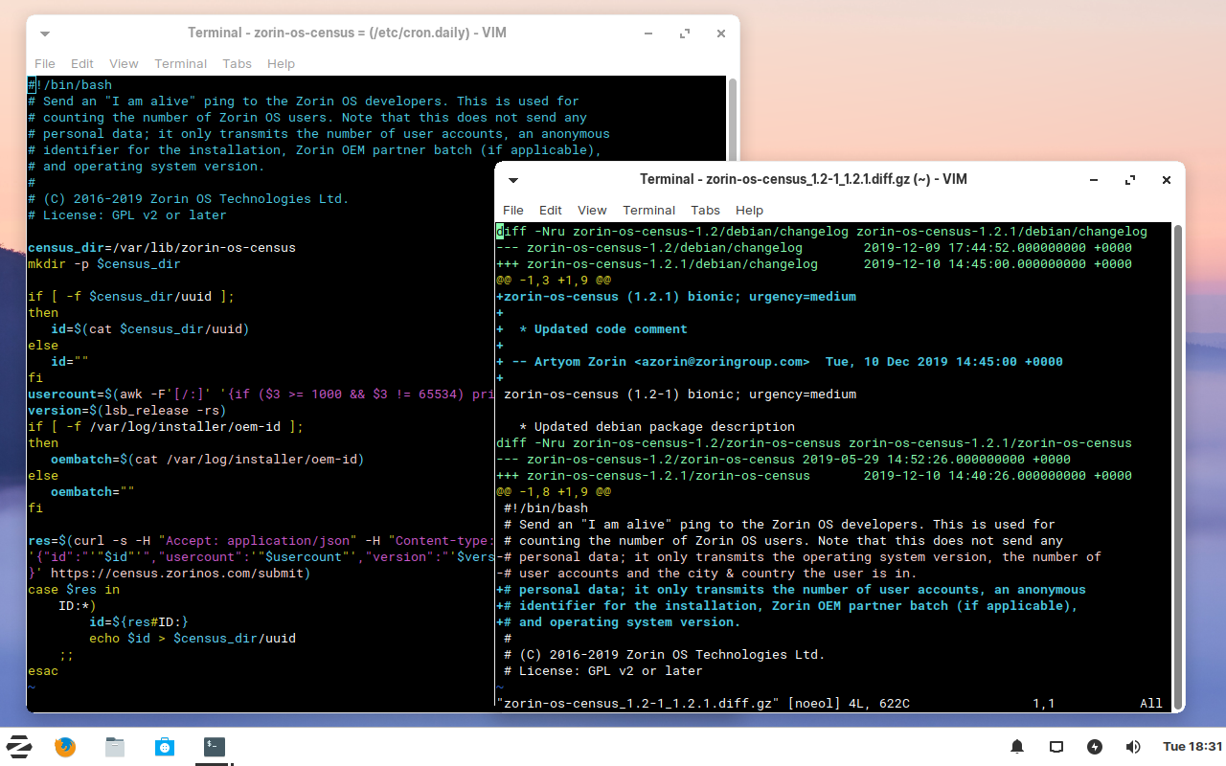Click the line "+ * Updated code comment"
The image size is (1226, 766).
coord(592,329)
